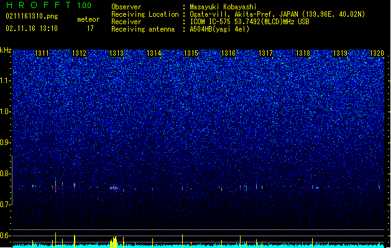
Task: Click the meteor count 17
Action: [90, 29]
